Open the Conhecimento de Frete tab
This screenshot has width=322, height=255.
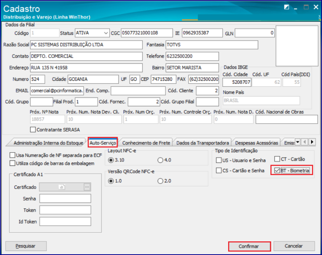(x=146, y=143)
